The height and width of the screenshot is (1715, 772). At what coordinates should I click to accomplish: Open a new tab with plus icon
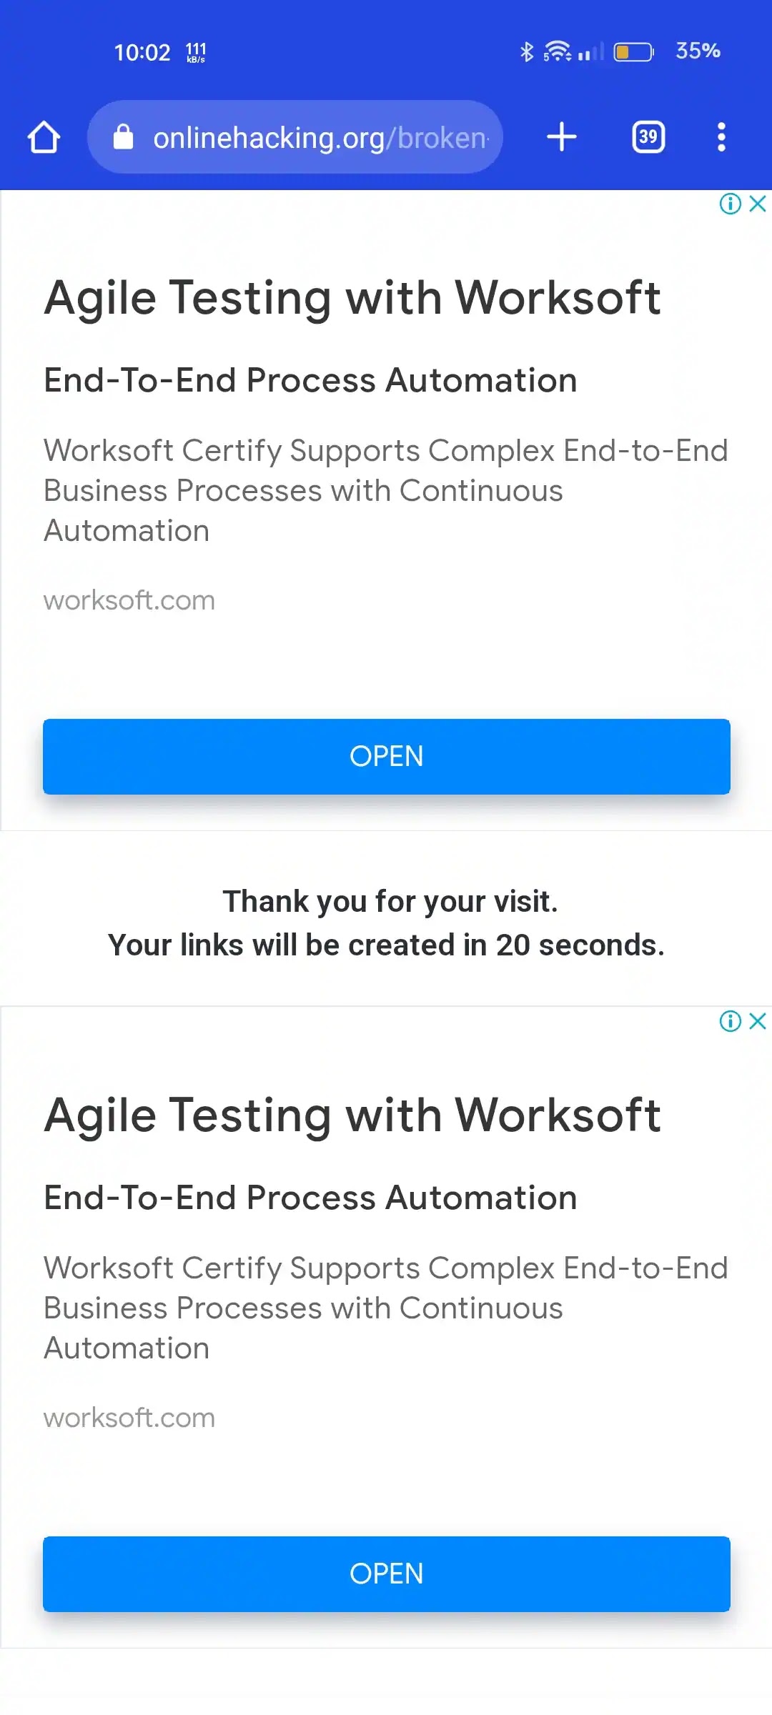(x=562, y=137)
